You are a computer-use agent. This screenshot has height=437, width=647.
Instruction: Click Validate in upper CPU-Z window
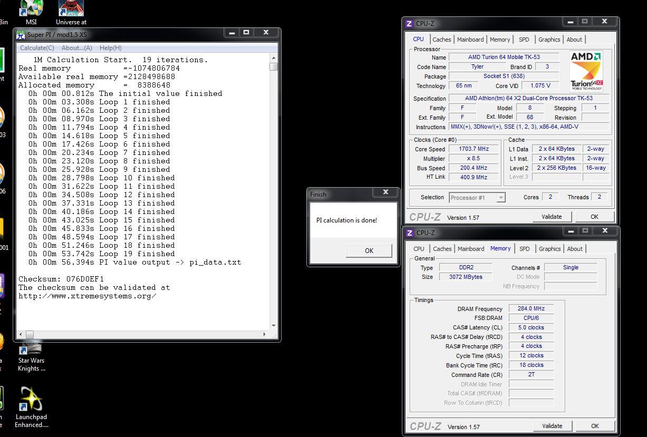[552, 217]
